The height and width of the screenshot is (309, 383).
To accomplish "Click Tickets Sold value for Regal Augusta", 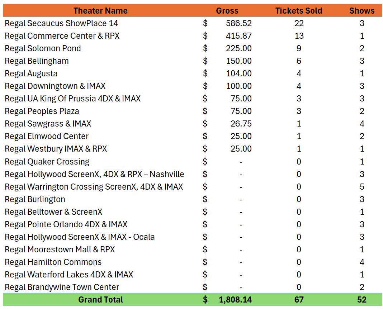I will (299, 73).
